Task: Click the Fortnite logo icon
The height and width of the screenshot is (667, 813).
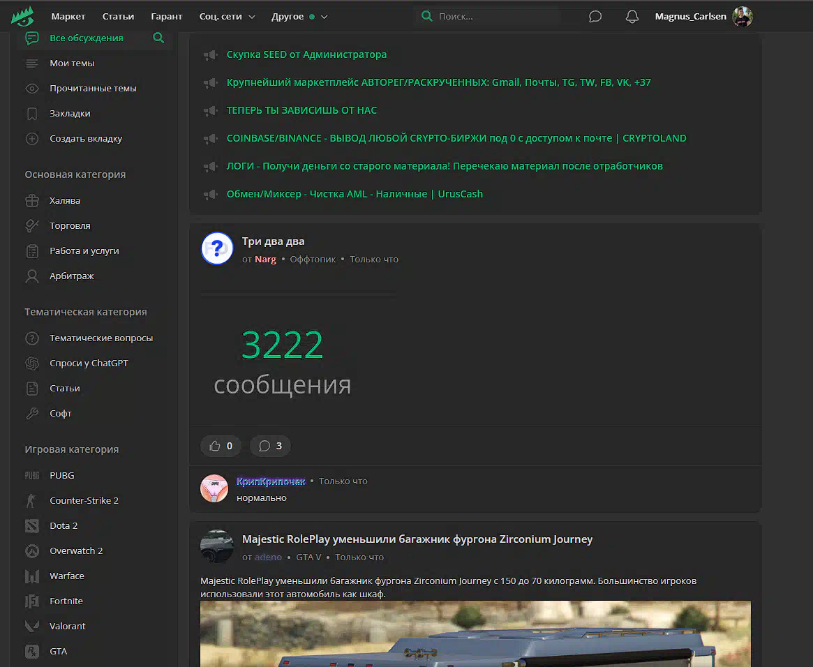Action: 32,601
